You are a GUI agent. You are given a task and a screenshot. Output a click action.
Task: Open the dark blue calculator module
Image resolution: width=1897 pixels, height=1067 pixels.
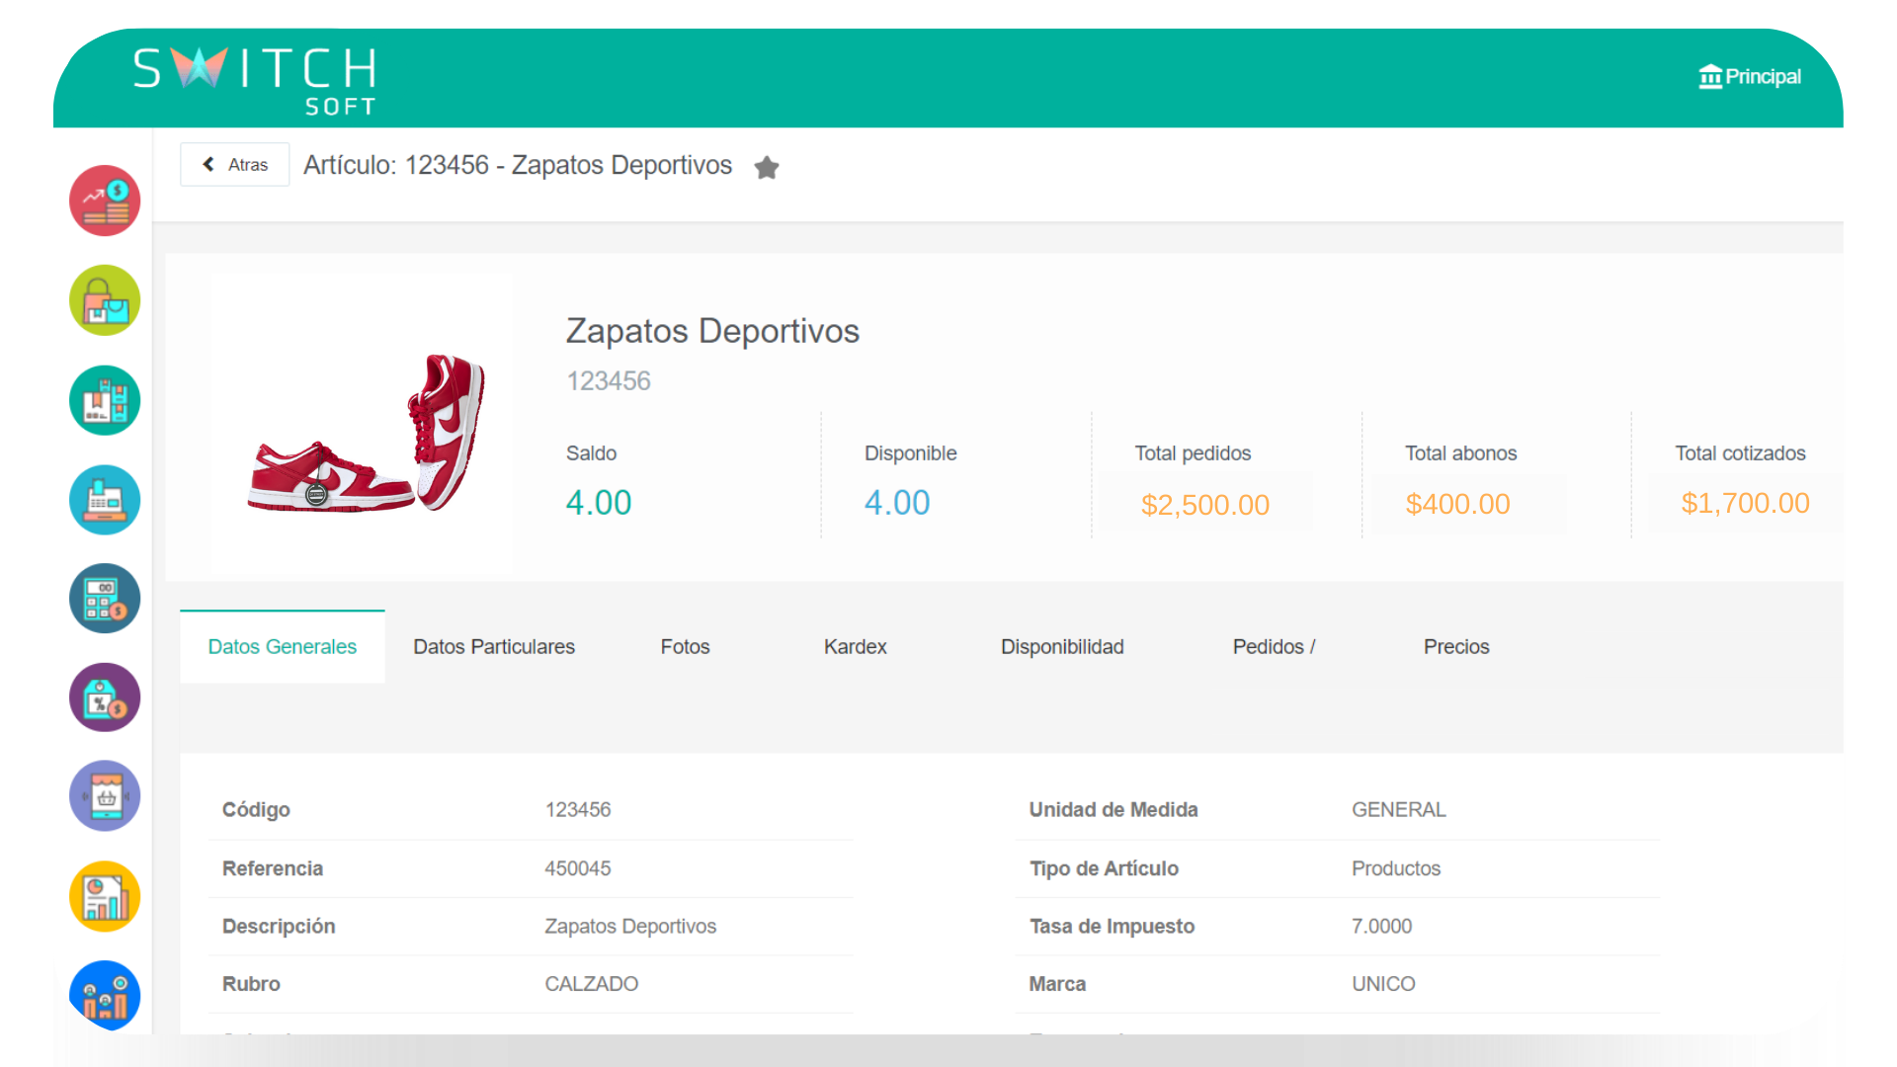point(105,599)
